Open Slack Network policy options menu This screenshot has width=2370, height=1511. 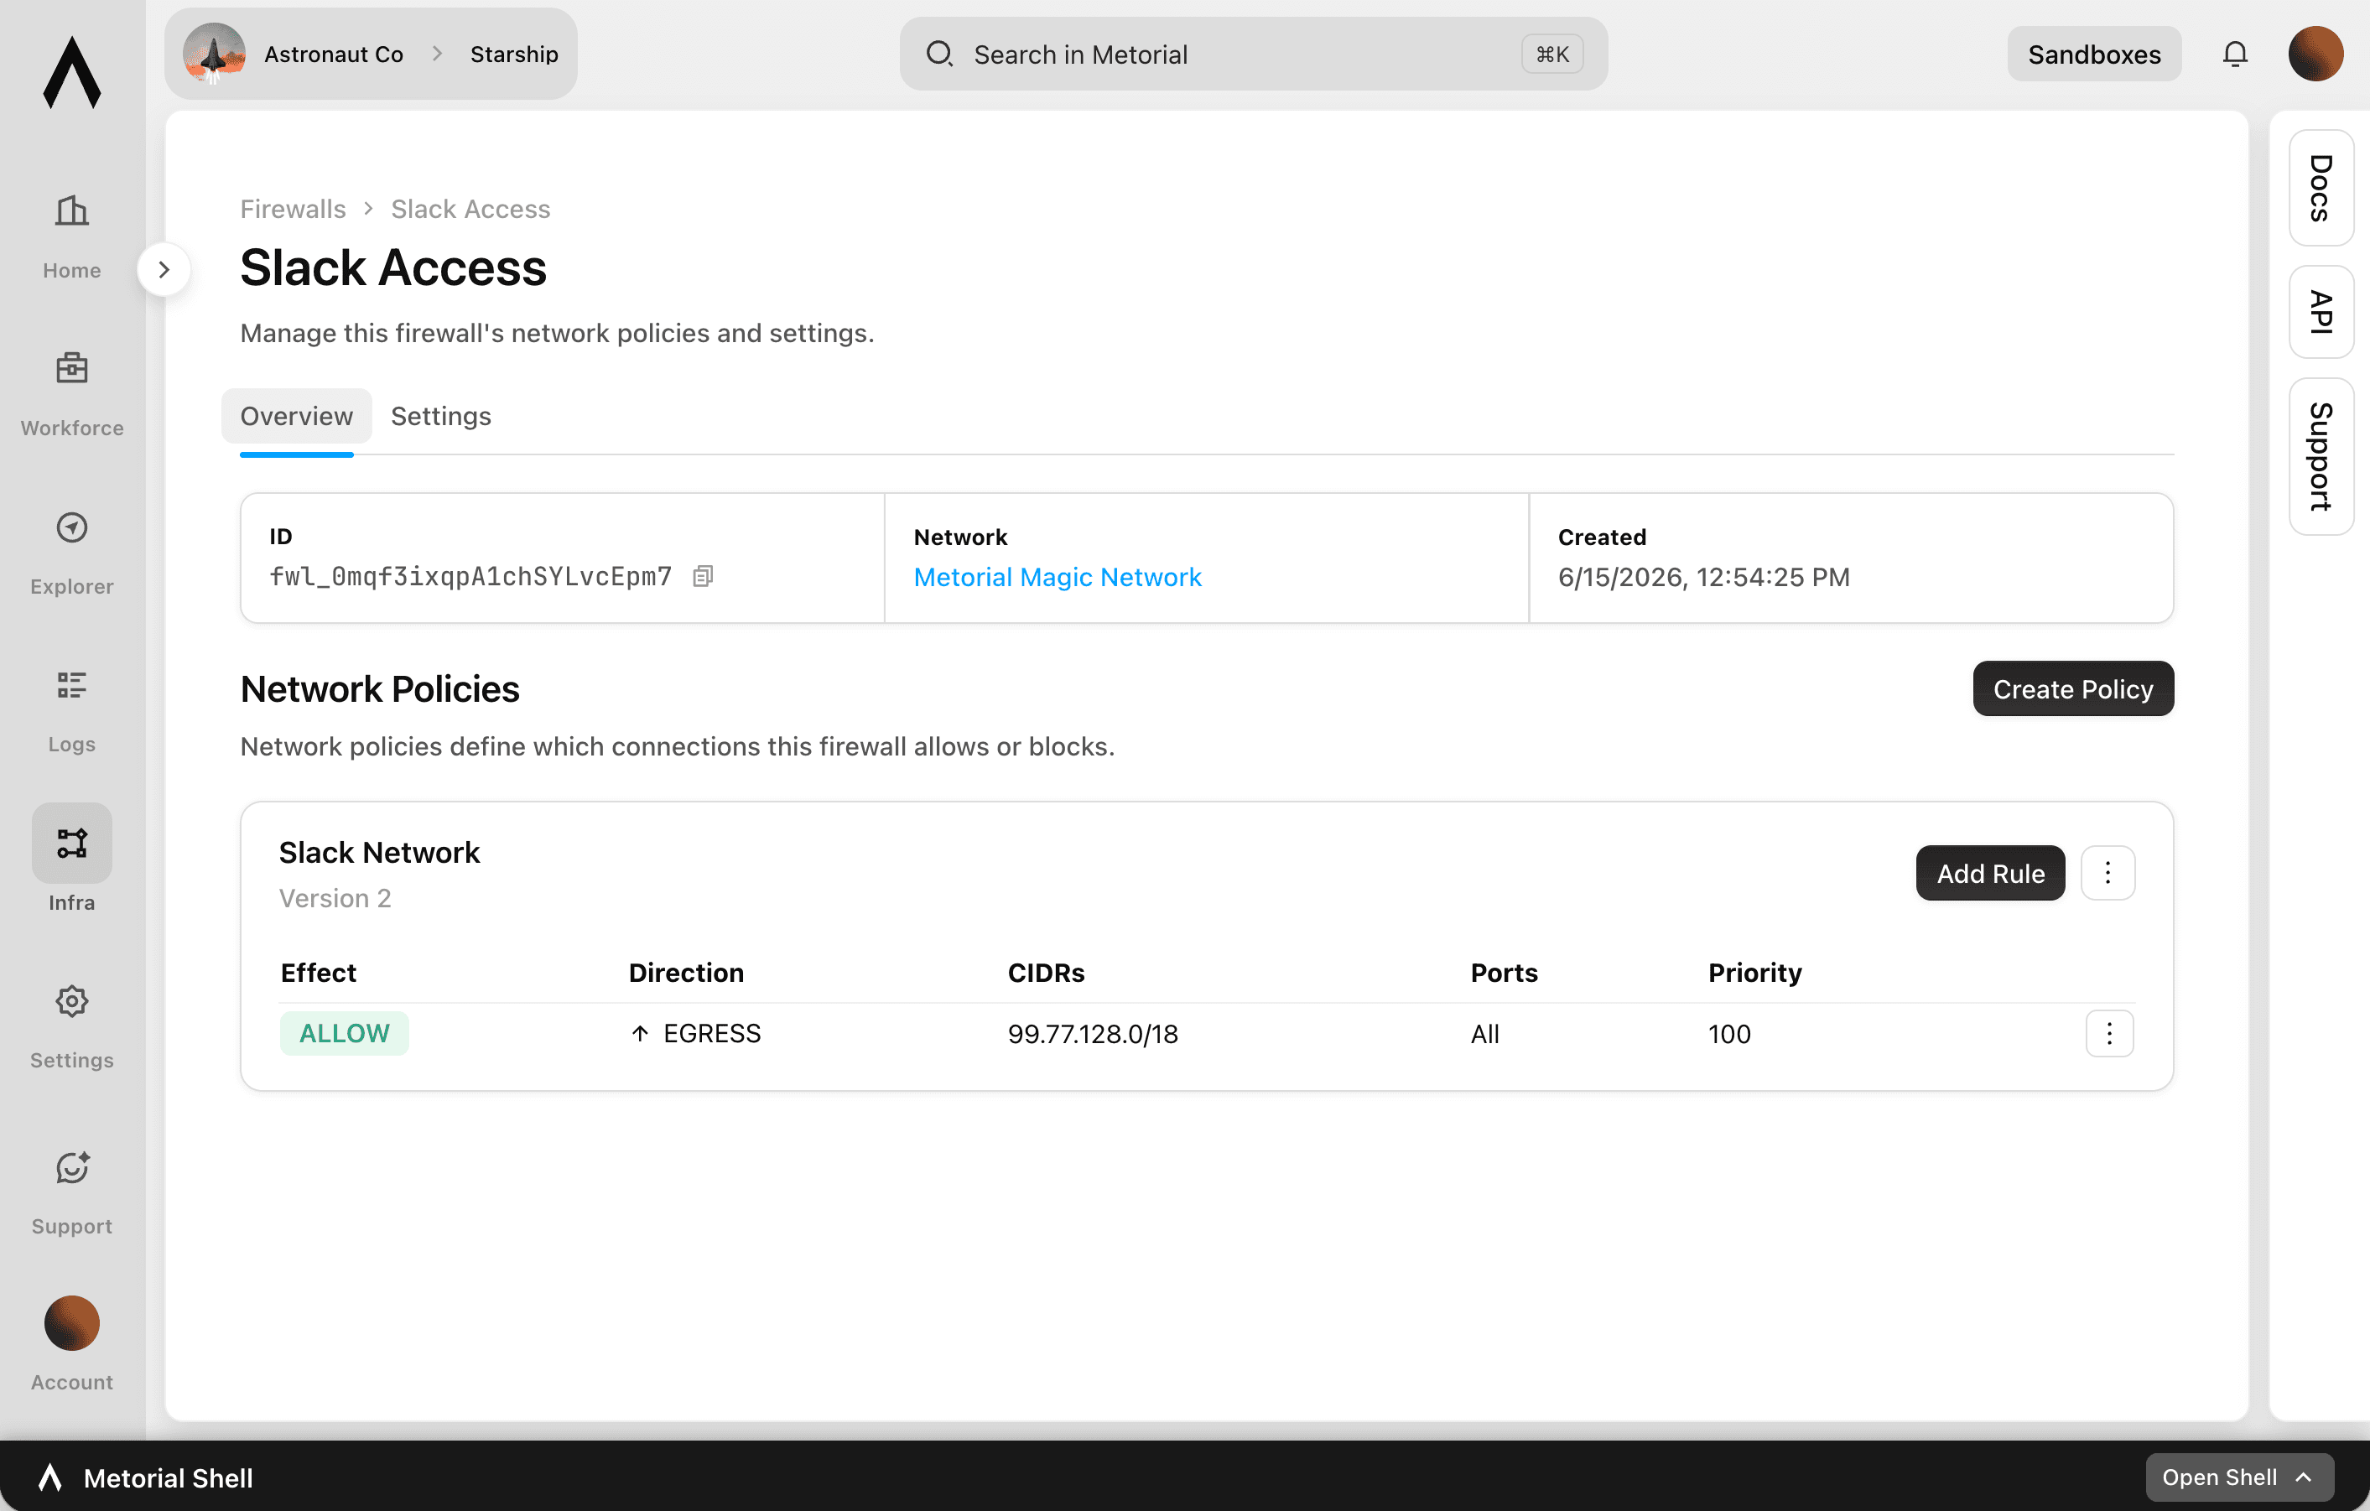[2108, 873]
